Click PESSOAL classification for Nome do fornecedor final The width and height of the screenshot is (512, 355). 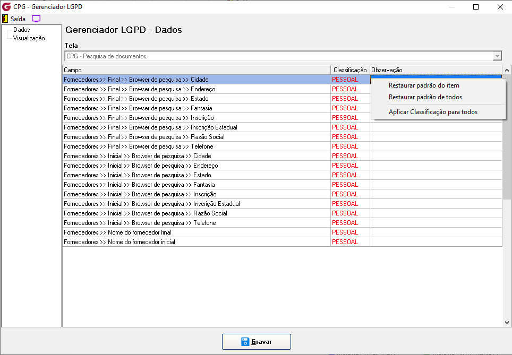coord(345,232)
